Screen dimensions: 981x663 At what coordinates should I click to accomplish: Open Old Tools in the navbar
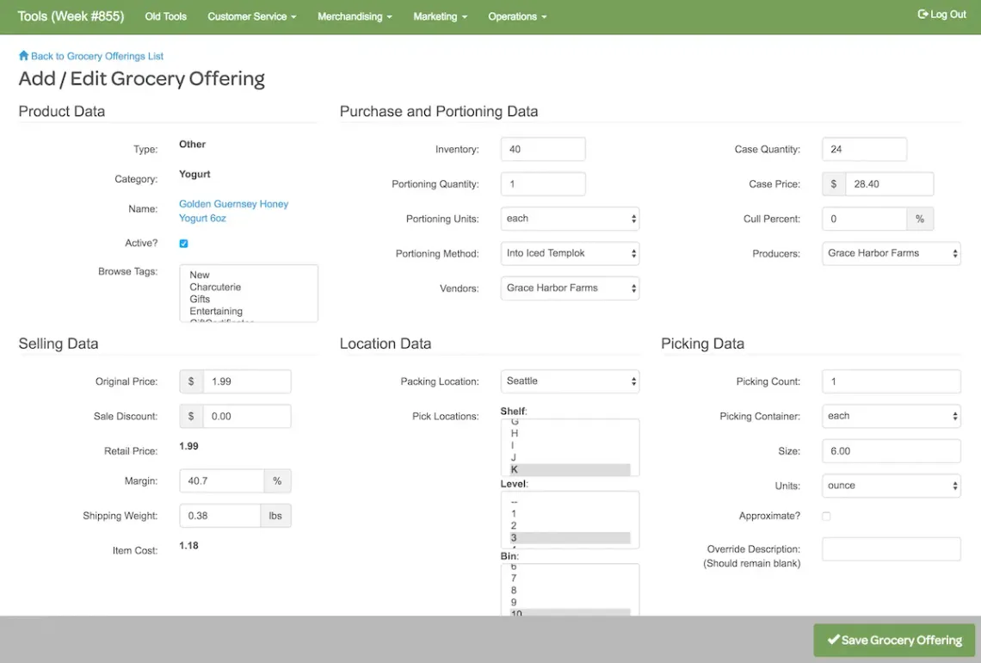pos(166,16)
